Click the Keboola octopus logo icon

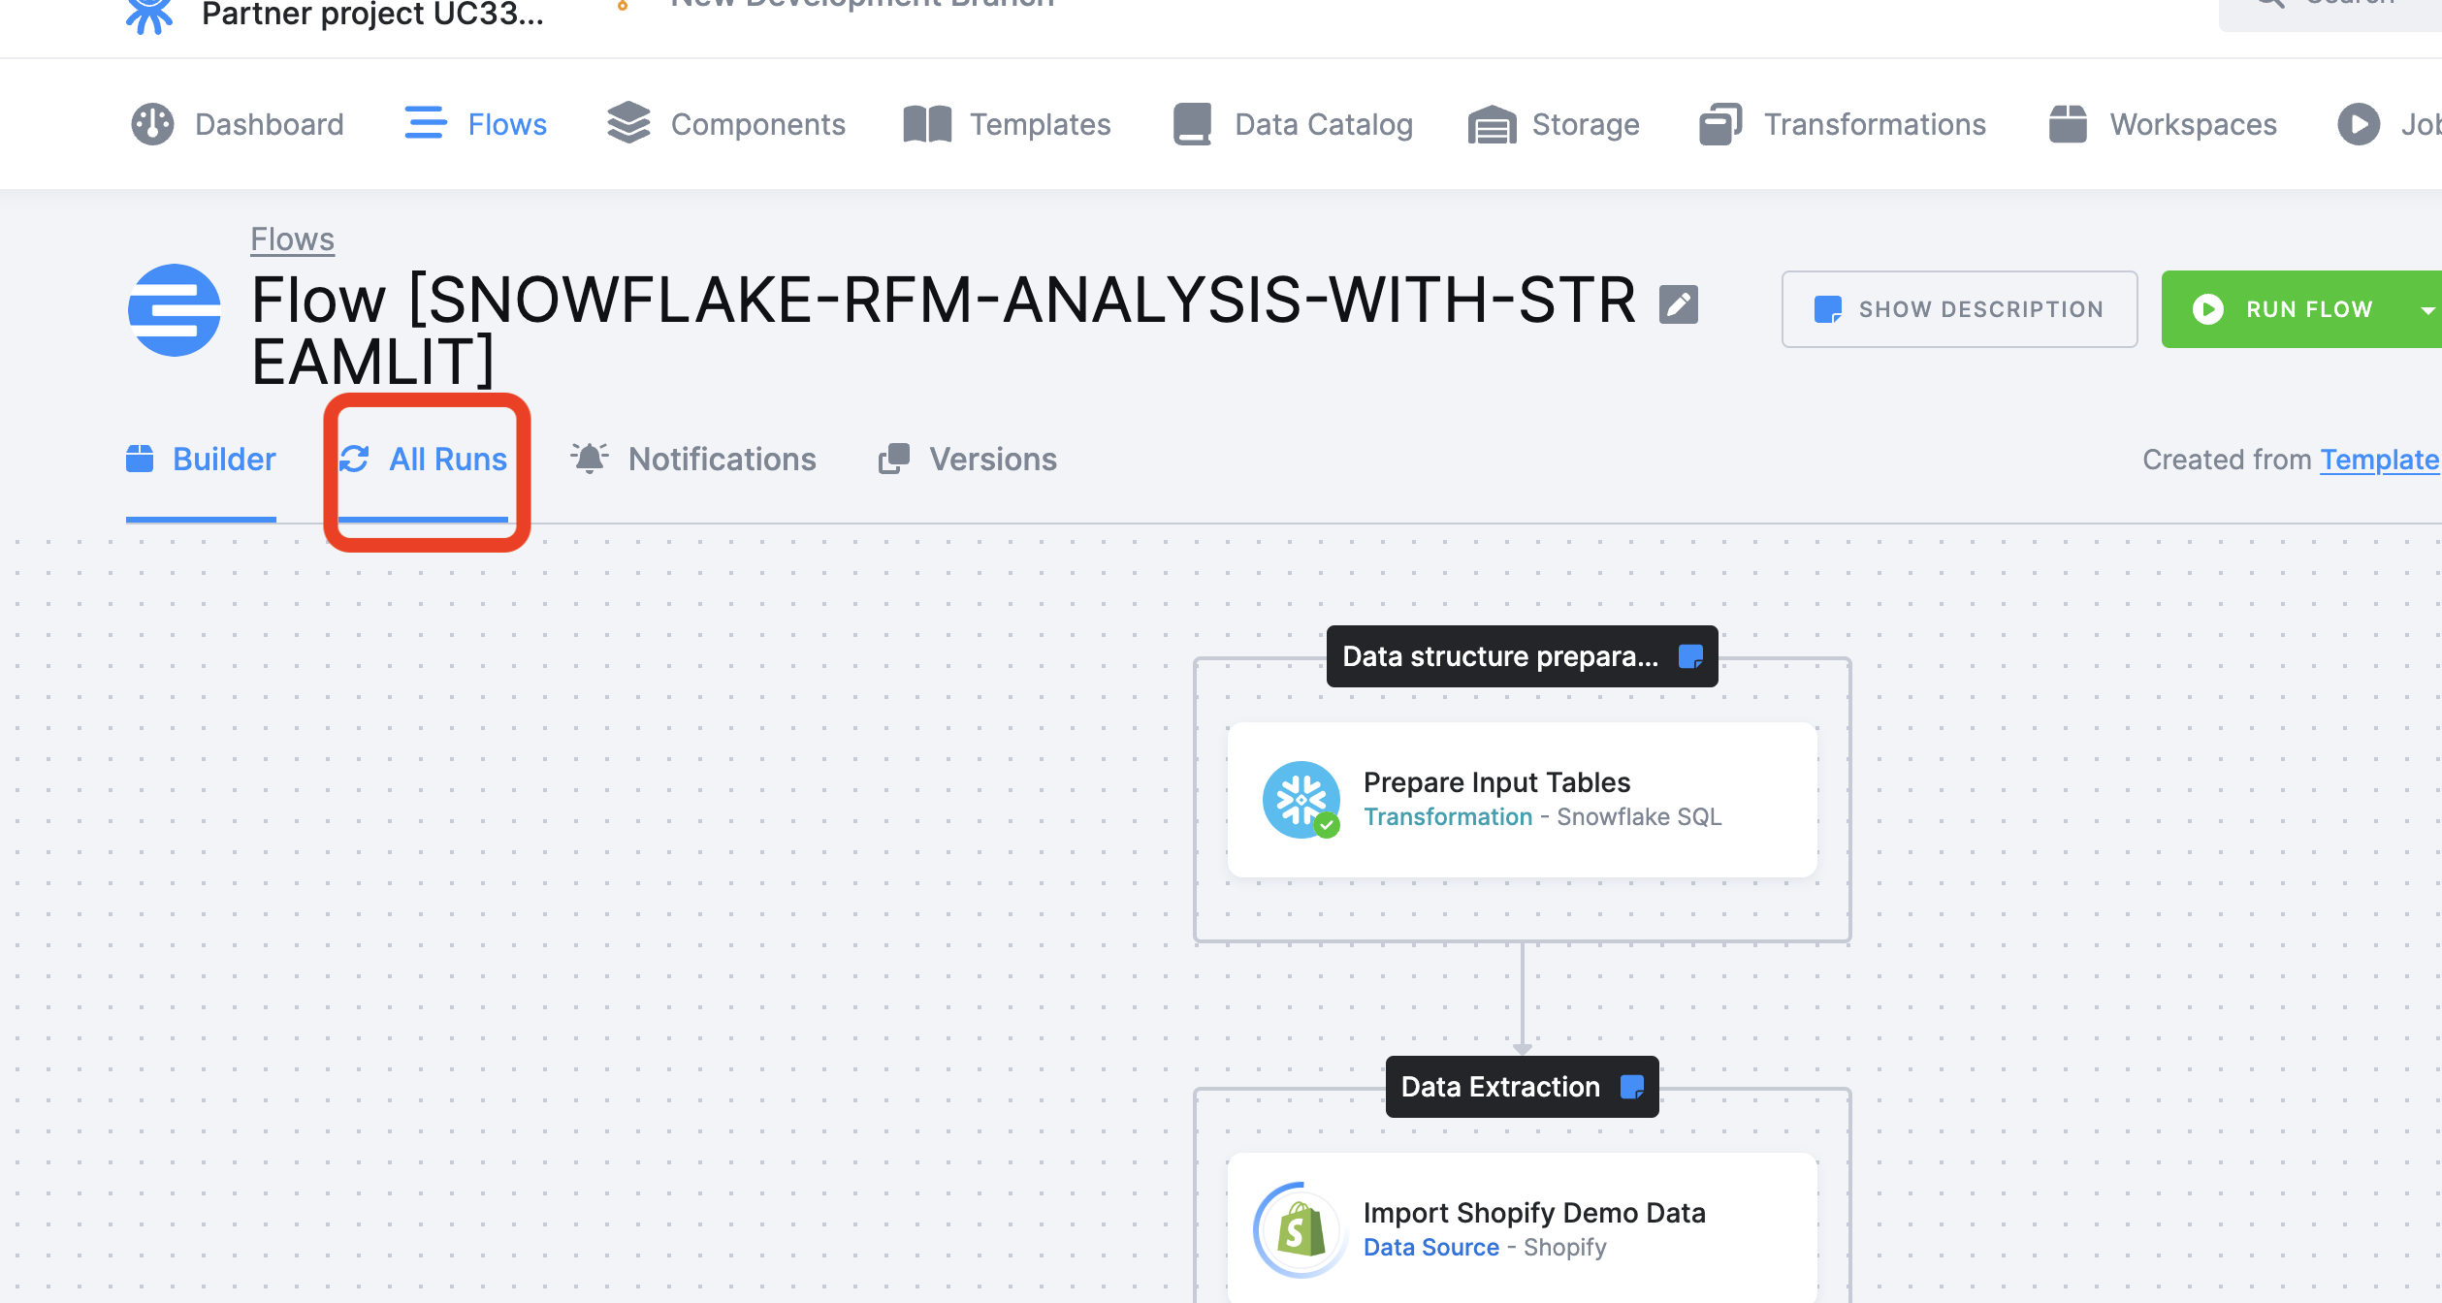pyautogui.click(x=149, y=16)
